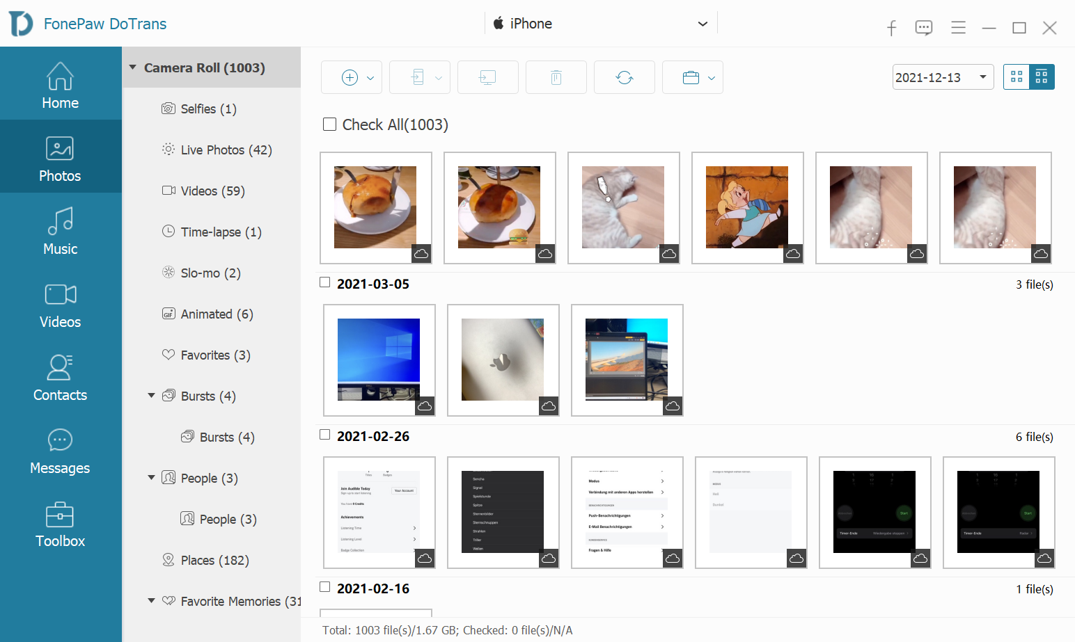
Task: Select Time-lapse (1) album
Action: 212,232
